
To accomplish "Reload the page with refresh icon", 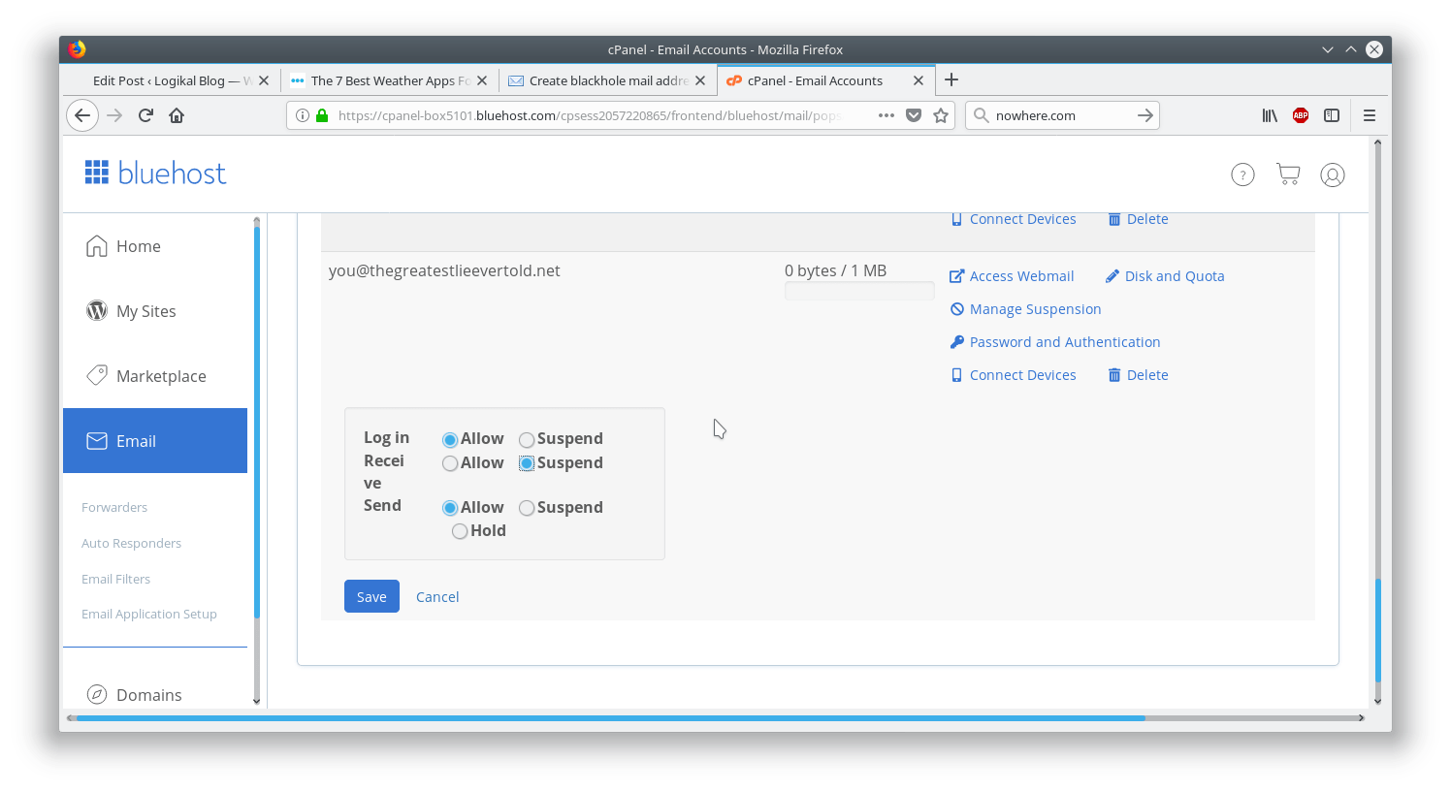I will [145, 115].
